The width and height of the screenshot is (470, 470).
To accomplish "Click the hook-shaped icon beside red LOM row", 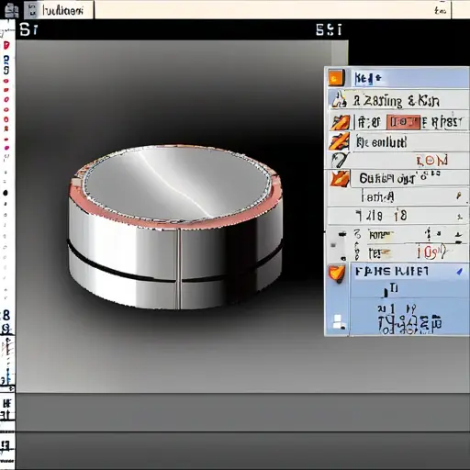I will [x=340, y=160].
